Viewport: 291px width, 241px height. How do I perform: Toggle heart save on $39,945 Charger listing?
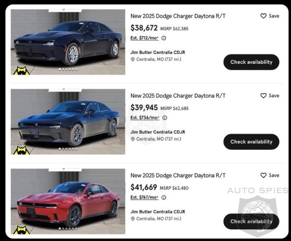[263, 96]
